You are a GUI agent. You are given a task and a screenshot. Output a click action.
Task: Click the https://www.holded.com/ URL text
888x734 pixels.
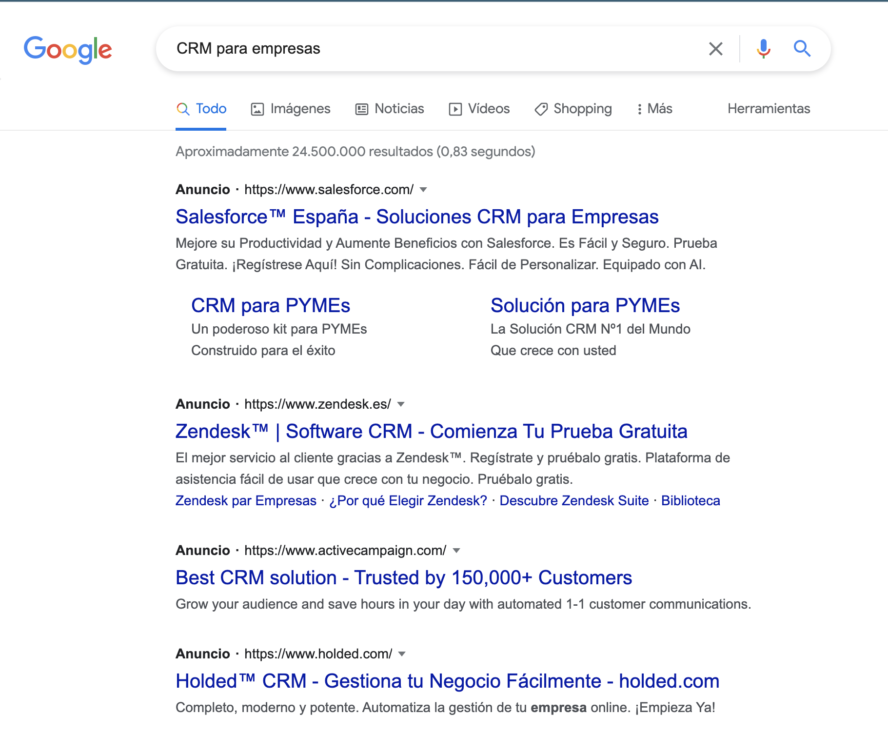pyautogui.click(x=318, y=654)
